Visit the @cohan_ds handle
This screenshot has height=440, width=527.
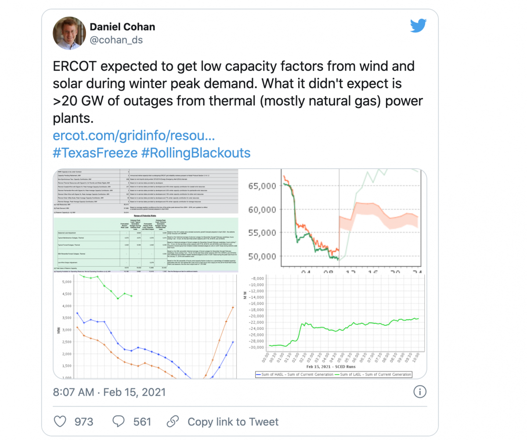pos(116,40)
